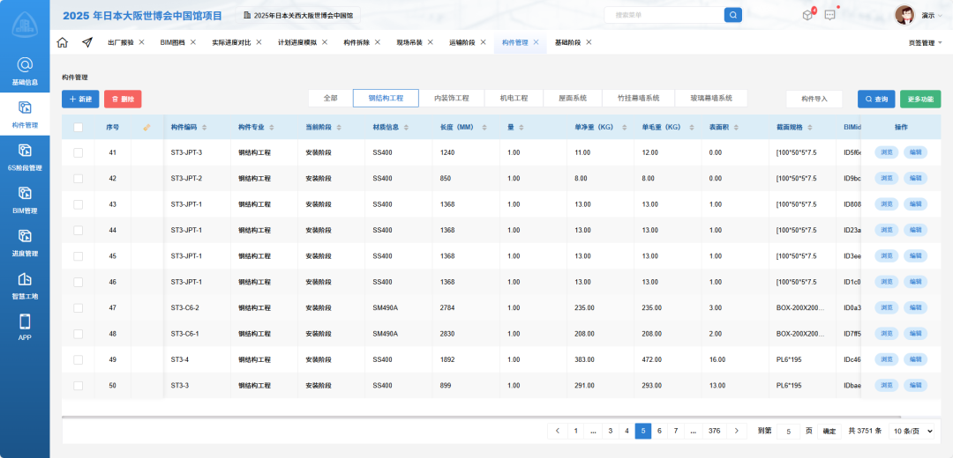Toggle the select-all header checkbox

(x=79, y=128)
